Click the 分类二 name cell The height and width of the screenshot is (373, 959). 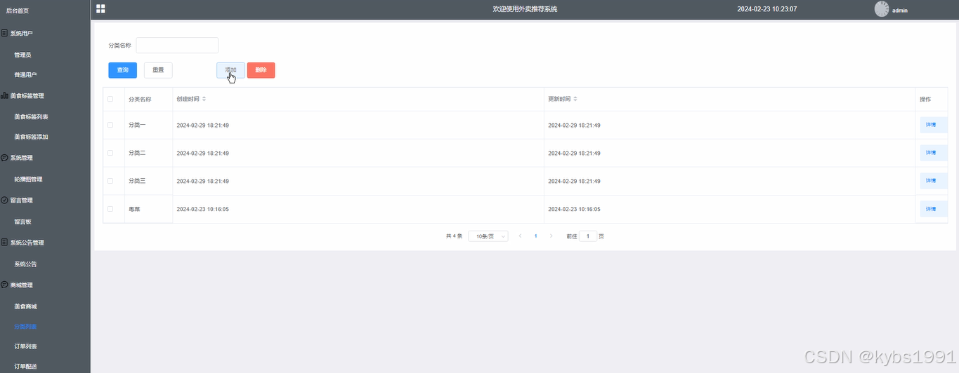[137, 153]
